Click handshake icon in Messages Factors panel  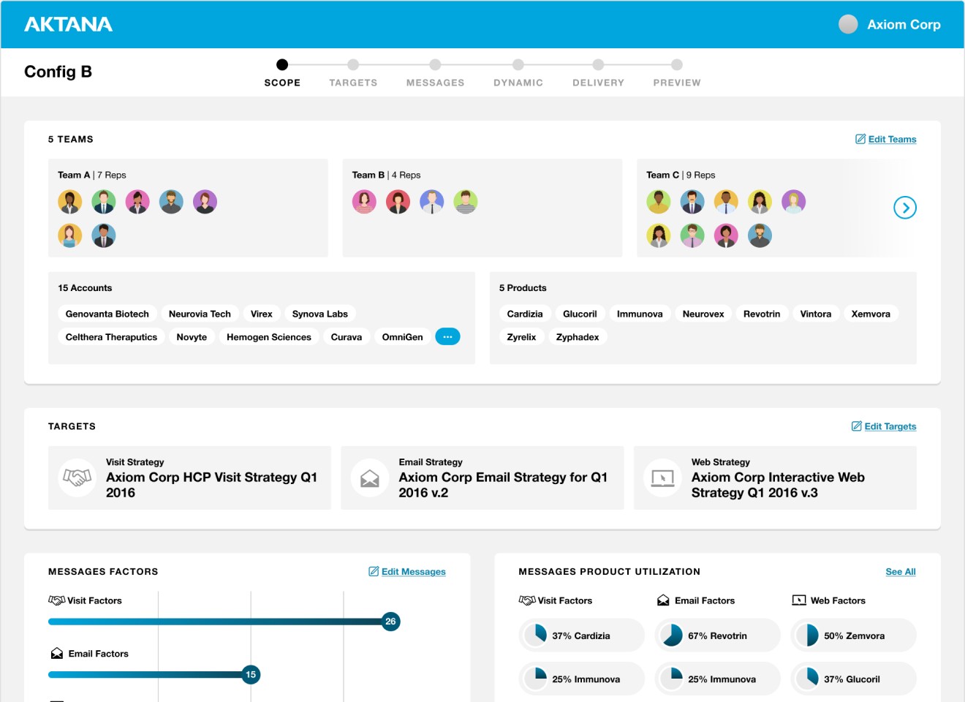point(56,600)
